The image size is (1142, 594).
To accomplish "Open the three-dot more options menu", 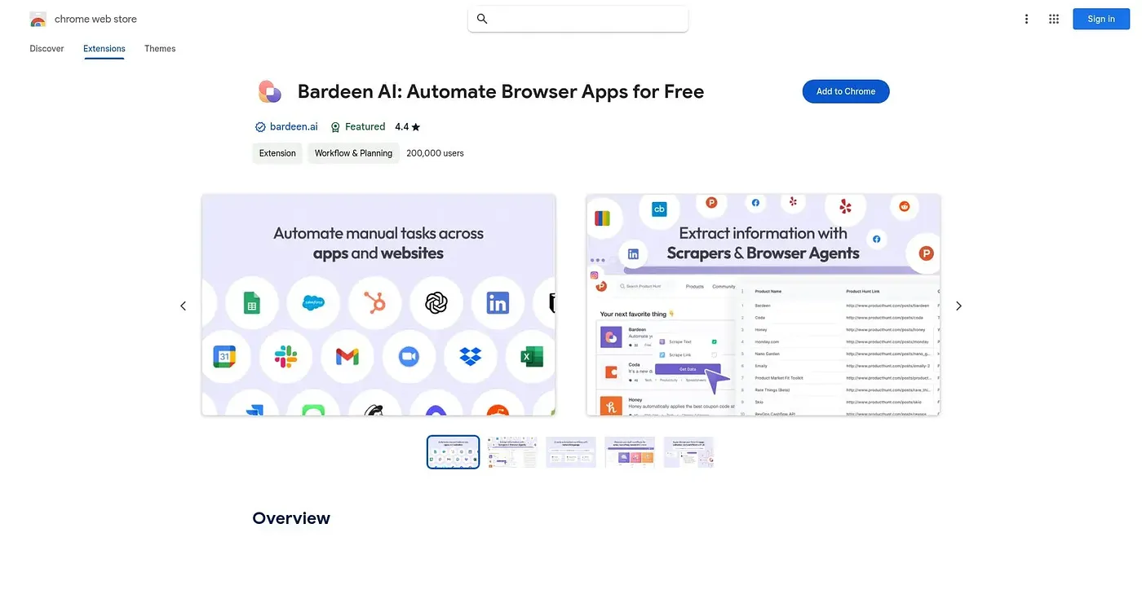I will coord(1026,19).
